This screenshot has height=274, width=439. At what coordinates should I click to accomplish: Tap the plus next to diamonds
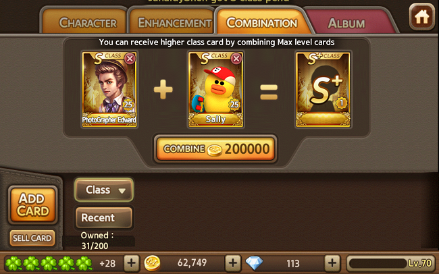point(332,263)
